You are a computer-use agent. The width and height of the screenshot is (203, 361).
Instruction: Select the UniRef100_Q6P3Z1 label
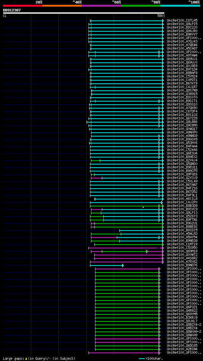pyautogui.click(x=182, y=307)
